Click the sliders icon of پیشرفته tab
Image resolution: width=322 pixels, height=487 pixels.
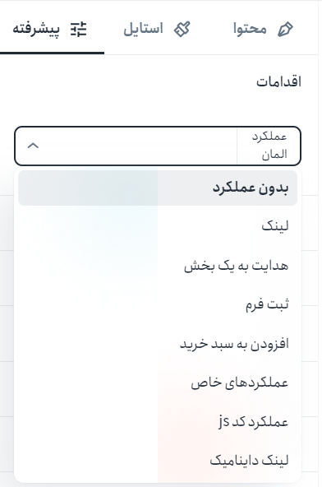coord(79,29)
